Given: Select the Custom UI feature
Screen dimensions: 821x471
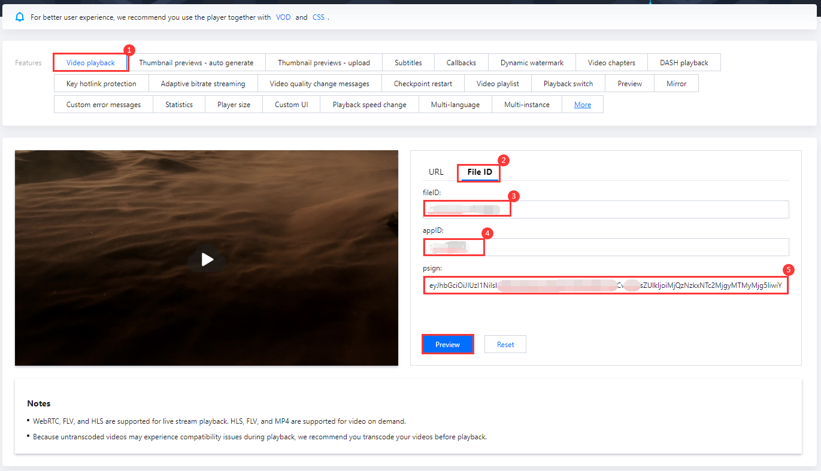Looking at the screenshot, I should coord(291,105).
